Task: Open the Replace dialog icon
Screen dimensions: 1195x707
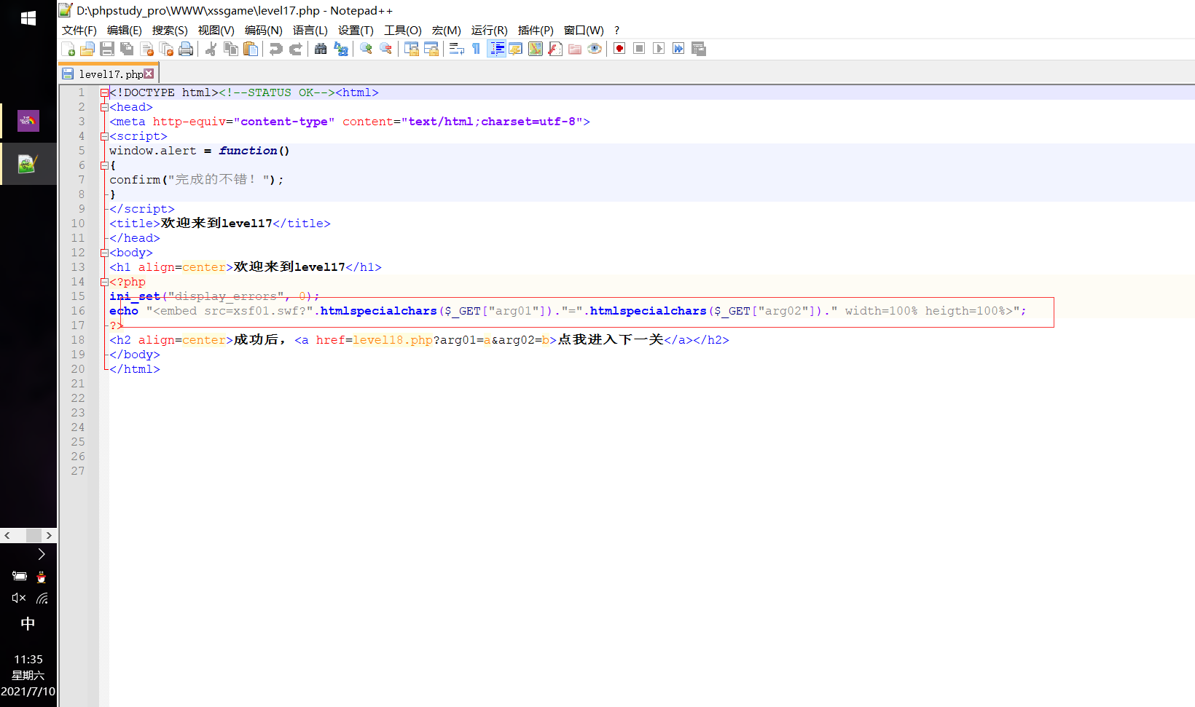Action: pos(340,49)
